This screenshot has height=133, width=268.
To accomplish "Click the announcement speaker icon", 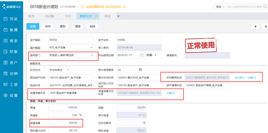I will click(x=82, y=7).
